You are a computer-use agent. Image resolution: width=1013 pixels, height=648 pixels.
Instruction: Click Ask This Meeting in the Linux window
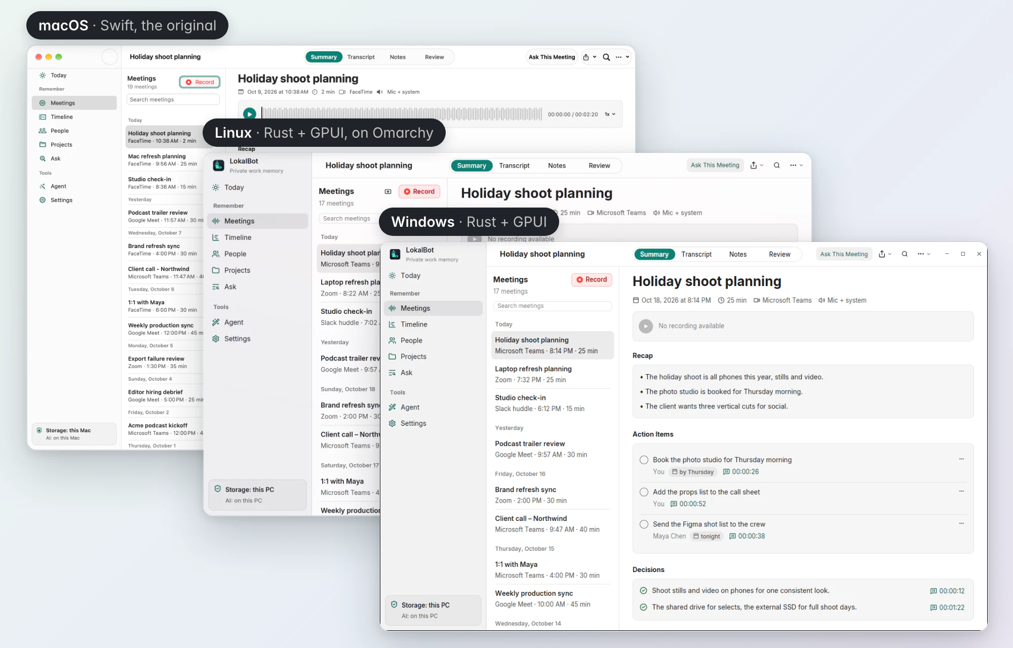click(715, 165)
